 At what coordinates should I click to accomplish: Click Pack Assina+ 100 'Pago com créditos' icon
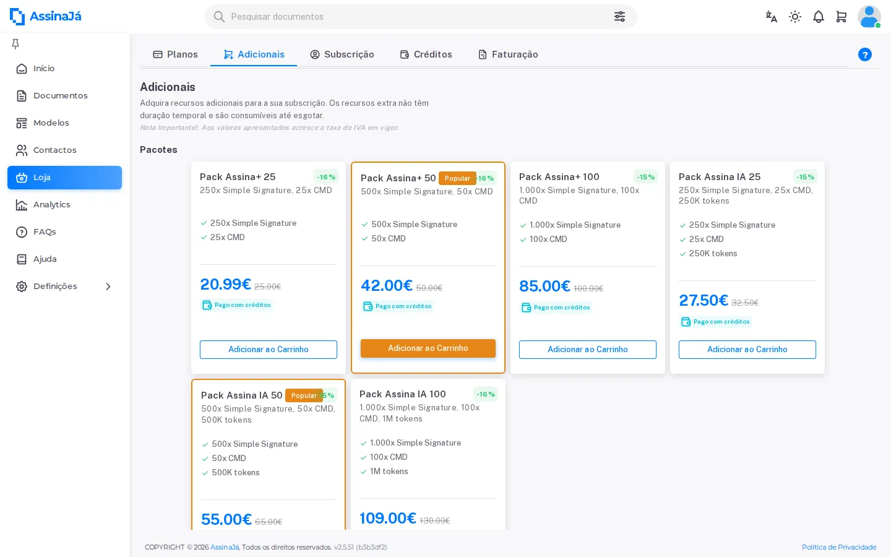527,308
